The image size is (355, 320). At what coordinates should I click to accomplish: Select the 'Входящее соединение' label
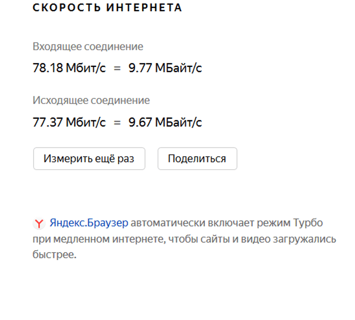pyautogui.click(x=88, y=47)
